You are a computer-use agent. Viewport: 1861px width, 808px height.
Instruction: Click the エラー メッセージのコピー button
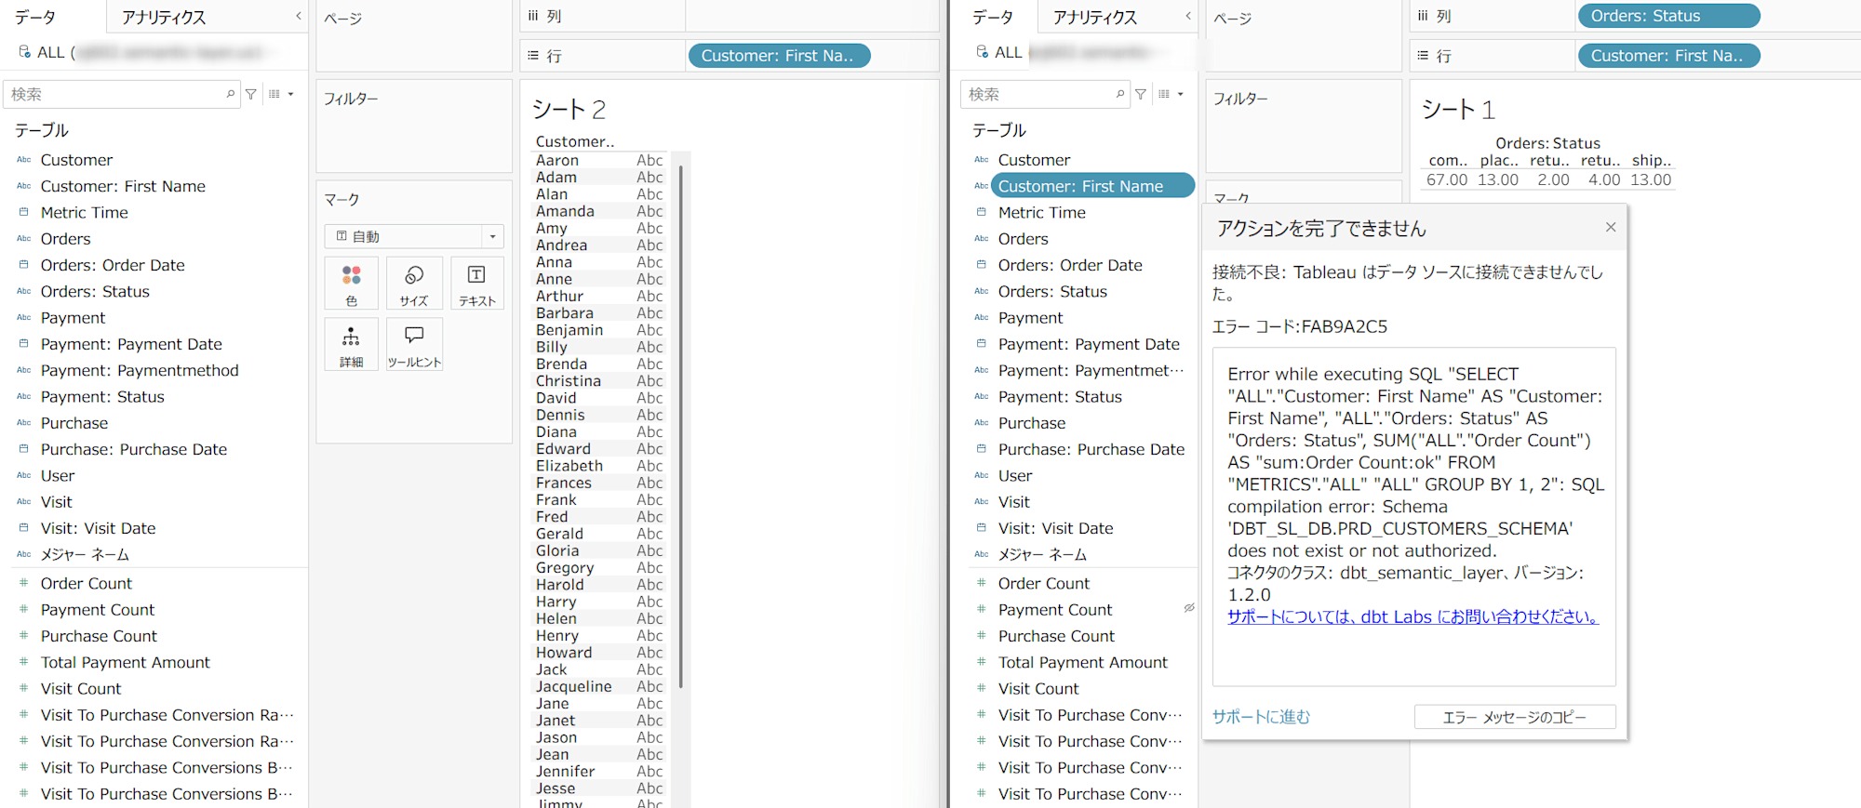pos(1514,717)
